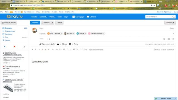This screenshot has height=100, width=178.
Task: Open indent dropdown in formatting toolbar
Action: (x=57, y=49)
